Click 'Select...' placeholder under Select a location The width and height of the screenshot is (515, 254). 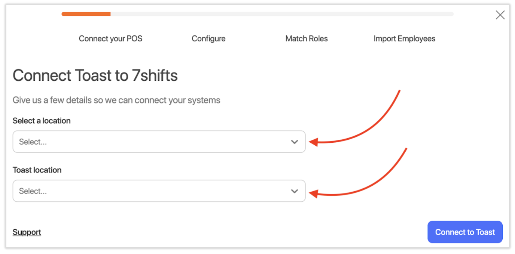(x=33, y=142)
